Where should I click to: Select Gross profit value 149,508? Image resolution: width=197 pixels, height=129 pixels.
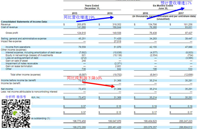click(117, 33)
